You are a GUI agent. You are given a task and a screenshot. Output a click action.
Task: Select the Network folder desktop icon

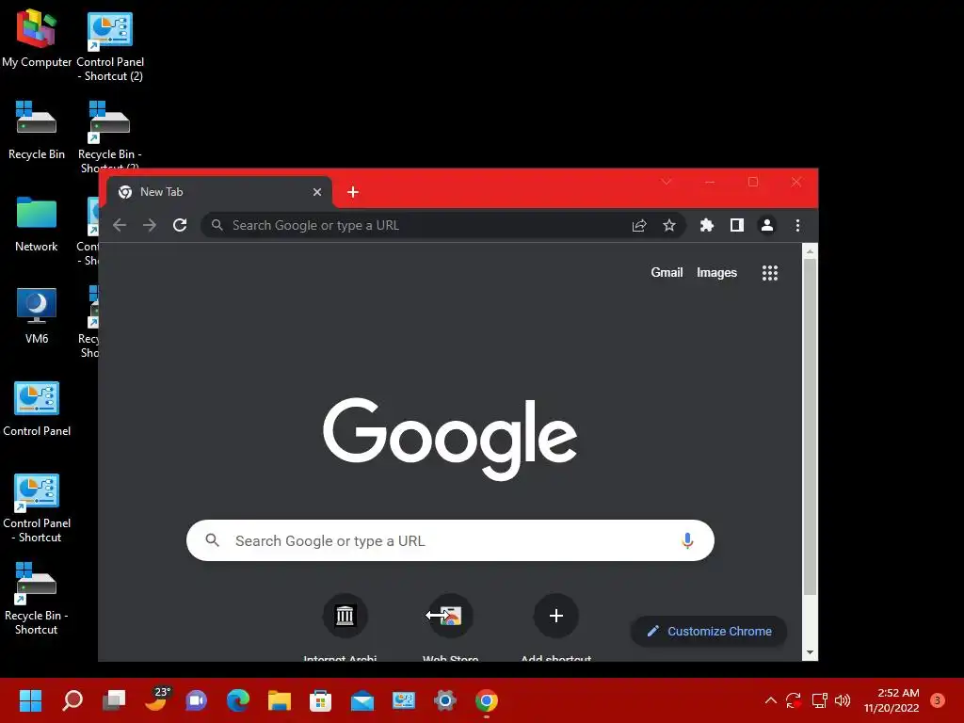[37, 224]
